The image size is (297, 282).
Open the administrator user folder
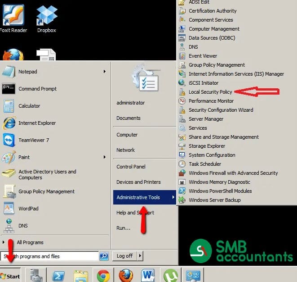click(130, 103)
